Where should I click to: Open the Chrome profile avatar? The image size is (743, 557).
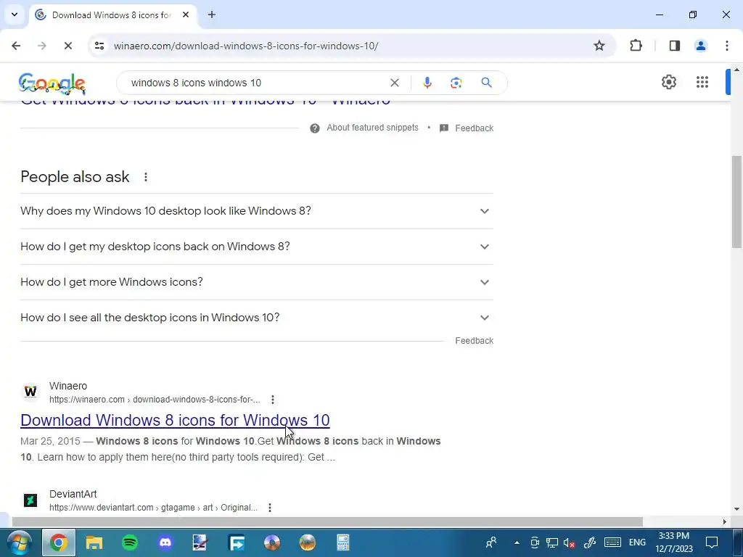click(x=701, y=46)
